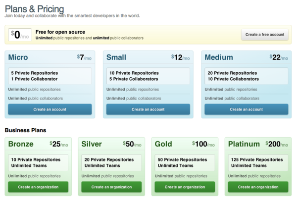
Task: Create an organization on Gold plan
Action: point(185,187)
